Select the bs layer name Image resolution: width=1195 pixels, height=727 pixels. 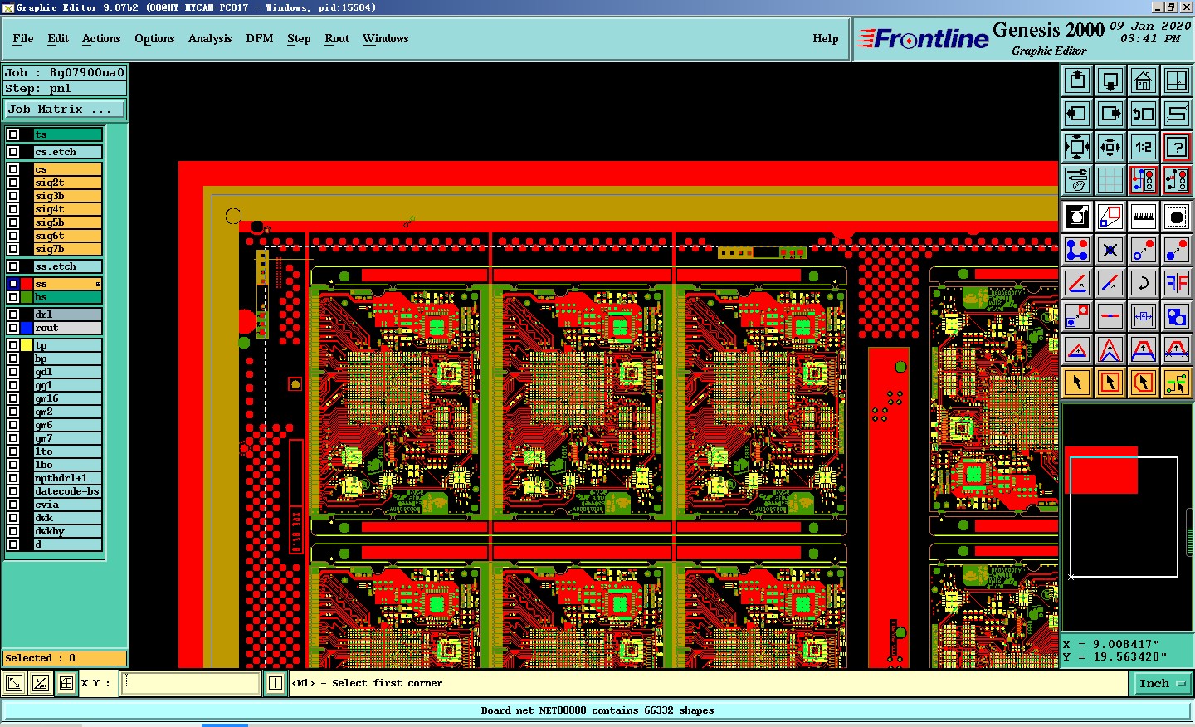click(67, 297)
